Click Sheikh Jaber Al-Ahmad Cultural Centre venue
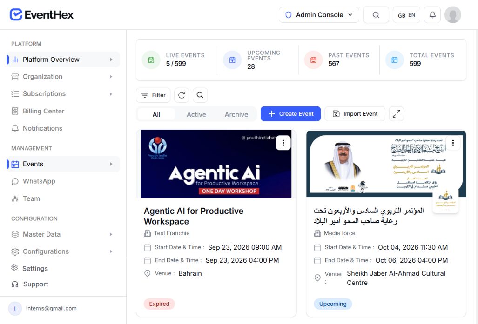This screenshot has width=478, height=324. coord(396,278)
